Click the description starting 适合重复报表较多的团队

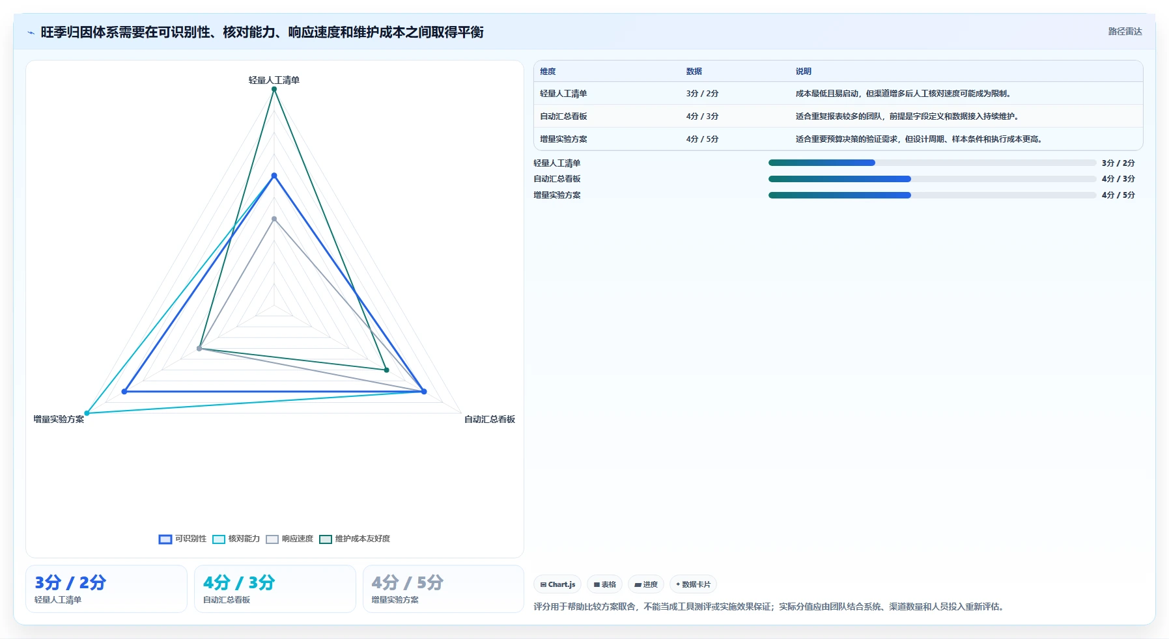click(908, 116)
